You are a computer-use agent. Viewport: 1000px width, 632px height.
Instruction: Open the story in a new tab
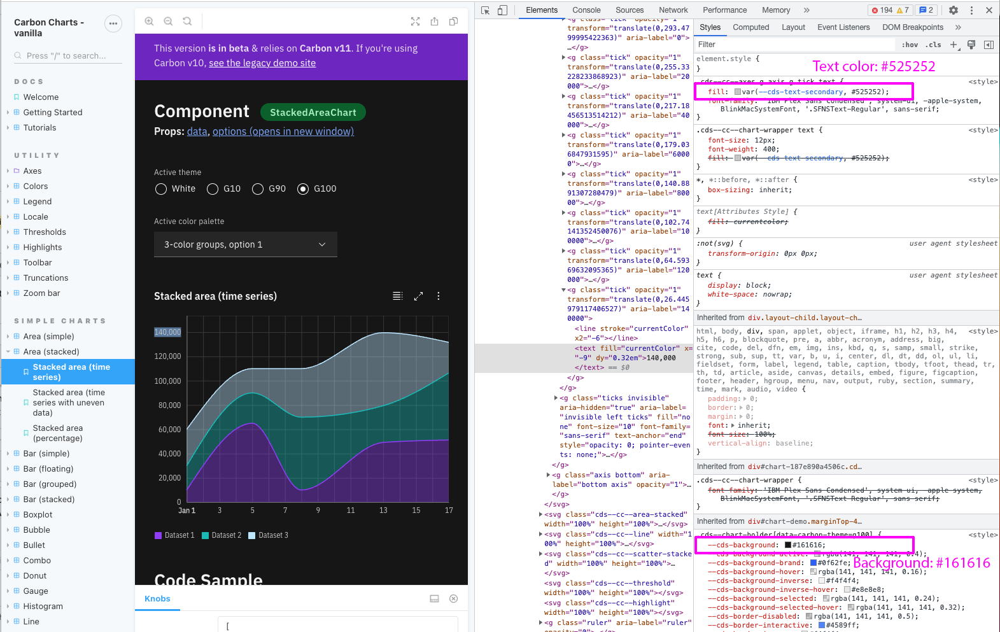434,21
